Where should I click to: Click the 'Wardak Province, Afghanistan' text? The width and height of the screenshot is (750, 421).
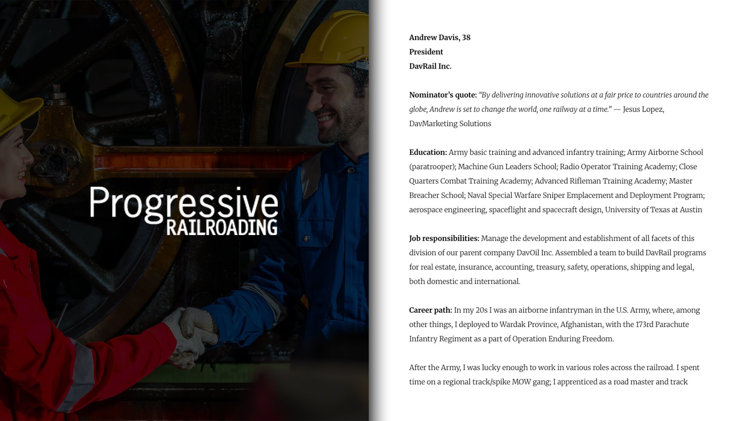(x=551, y=325)
